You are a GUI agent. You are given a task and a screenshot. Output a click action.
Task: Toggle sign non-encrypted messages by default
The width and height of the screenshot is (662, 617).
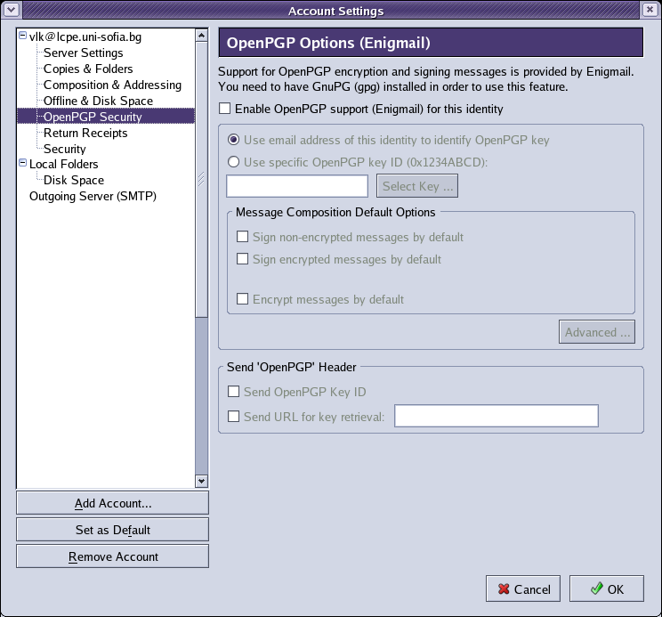(x=242, y=237)
